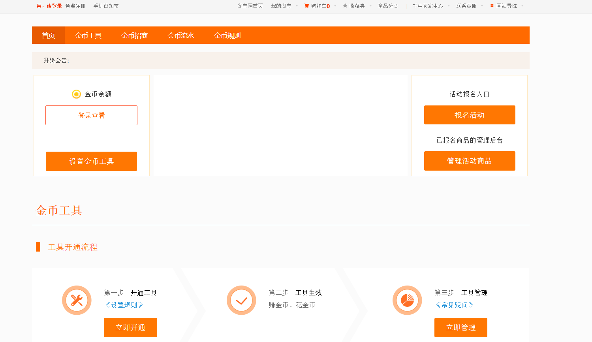Expand the 网站导航 dropdown arrow

tap(522, 6)
